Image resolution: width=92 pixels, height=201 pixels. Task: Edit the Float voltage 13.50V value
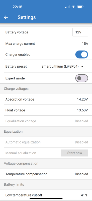click(83, 110)
